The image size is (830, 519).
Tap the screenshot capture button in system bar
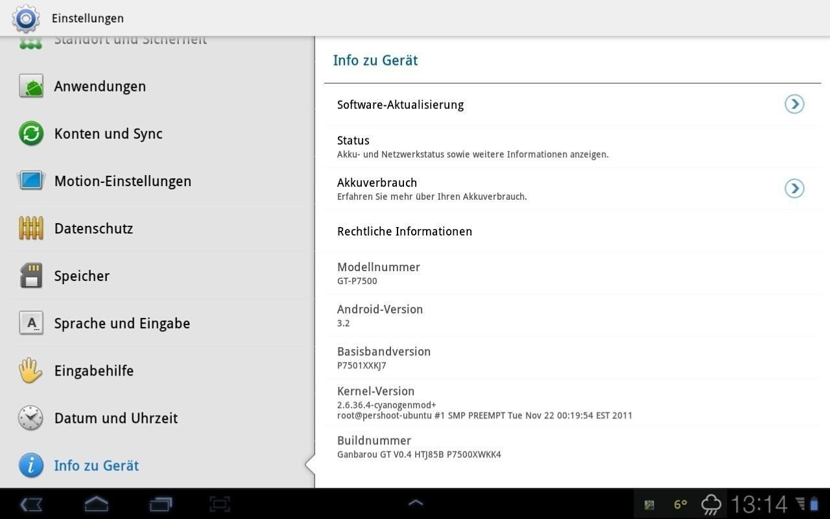220,503
